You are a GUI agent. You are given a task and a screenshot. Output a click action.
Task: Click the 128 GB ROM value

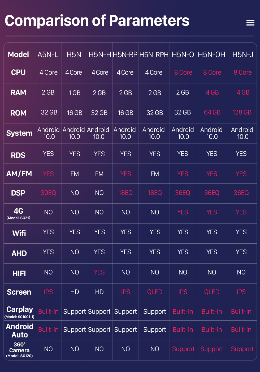(242, 112)
